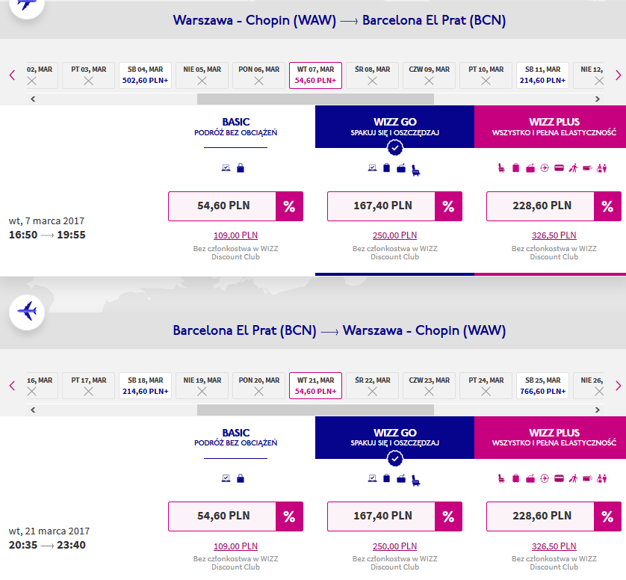626x580 pixels.
Task: Open the WIZZ GO fare header for Barcelona to Warszawa
Action: point(395,437)
